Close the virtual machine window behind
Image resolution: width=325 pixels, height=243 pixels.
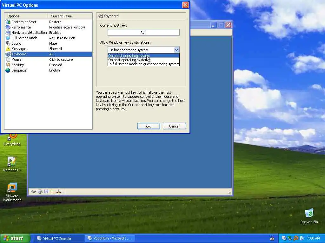[229, 25]
